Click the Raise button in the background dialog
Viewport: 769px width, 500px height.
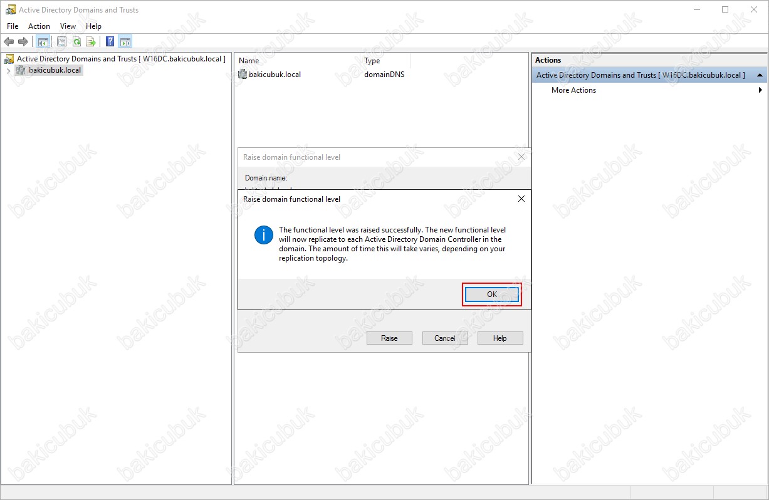click(x=389, y=338)
